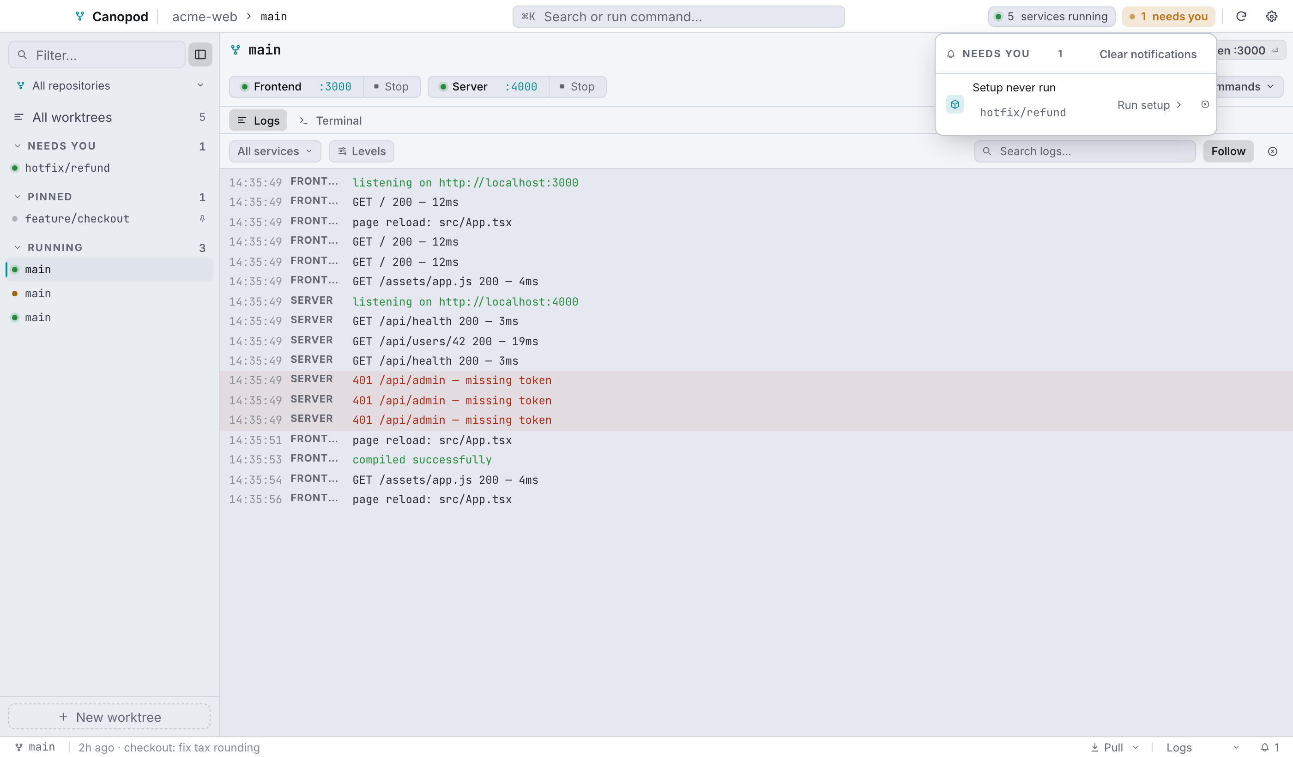Toggle the sidebar panel icon
This screenshot has height=757, width=1293.
tap(200, 54)
